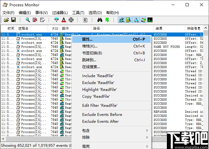The width and height of the screenshot is (209, 149).
Task: Click the Highlight red A icon
Action: coord(64,20)
